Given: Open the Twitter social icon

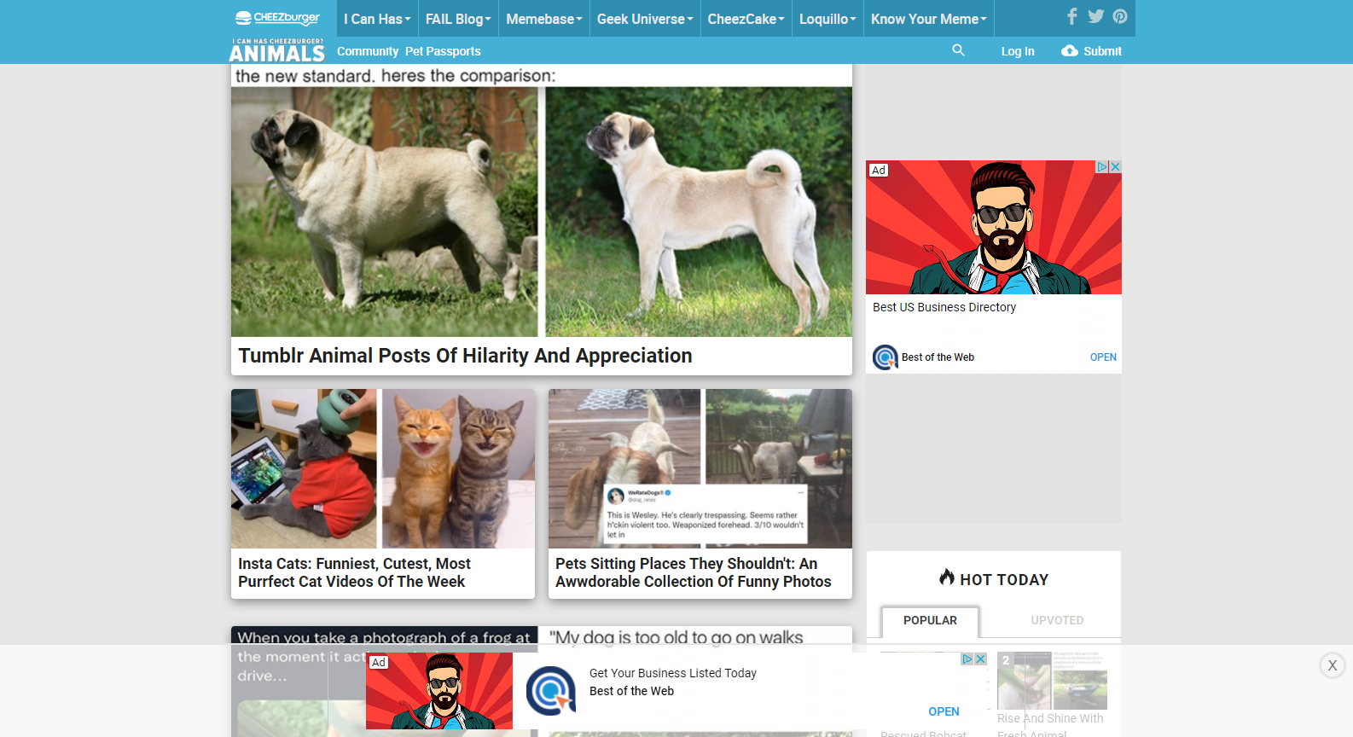Looking at the screenshot, I should (1096, 16).
